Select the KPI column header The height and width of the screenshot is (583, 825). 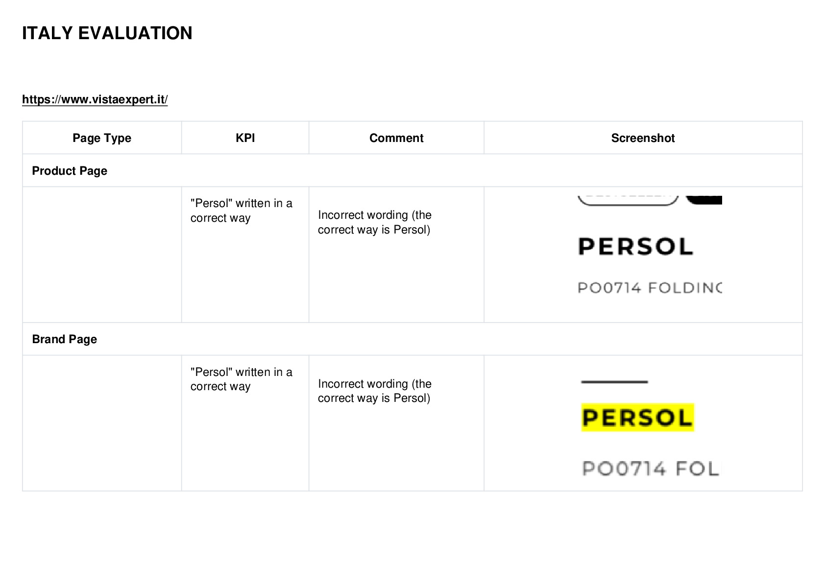tap(245, 138)
